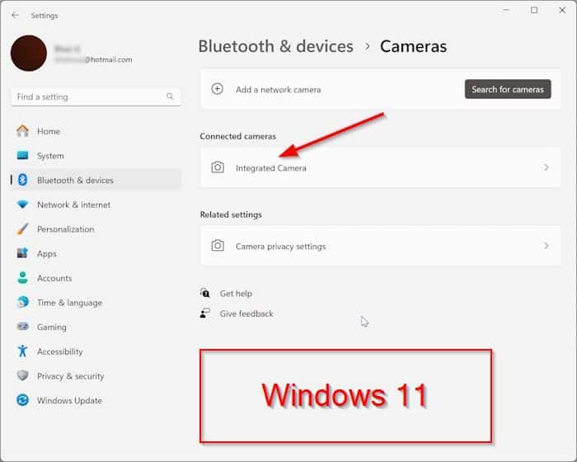Image resolution: width=577 pixels, height=462 pixels.
Task: Open the Integrated Camera entry
Action: click(381, 167)
